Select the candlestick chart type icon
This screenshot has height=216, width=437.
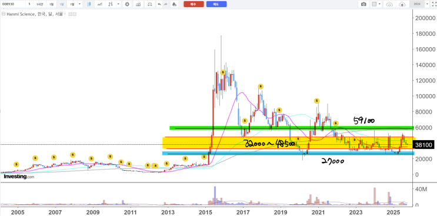(x=89, y=4)
